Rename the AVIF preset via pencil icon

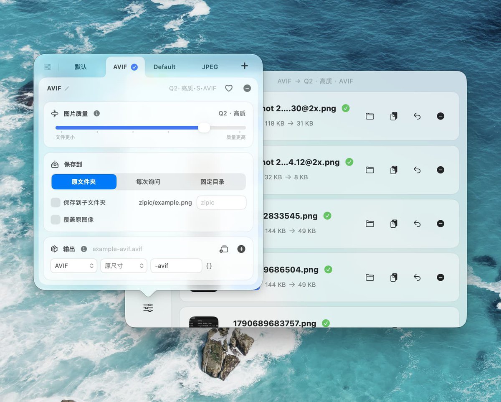pyautogui.click(x=67, y=89)
